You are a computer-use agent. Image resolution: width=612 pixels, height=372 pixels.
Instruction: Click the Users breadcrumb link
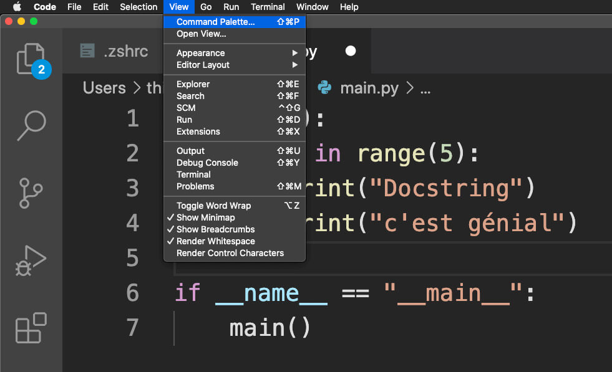point(104,88)
